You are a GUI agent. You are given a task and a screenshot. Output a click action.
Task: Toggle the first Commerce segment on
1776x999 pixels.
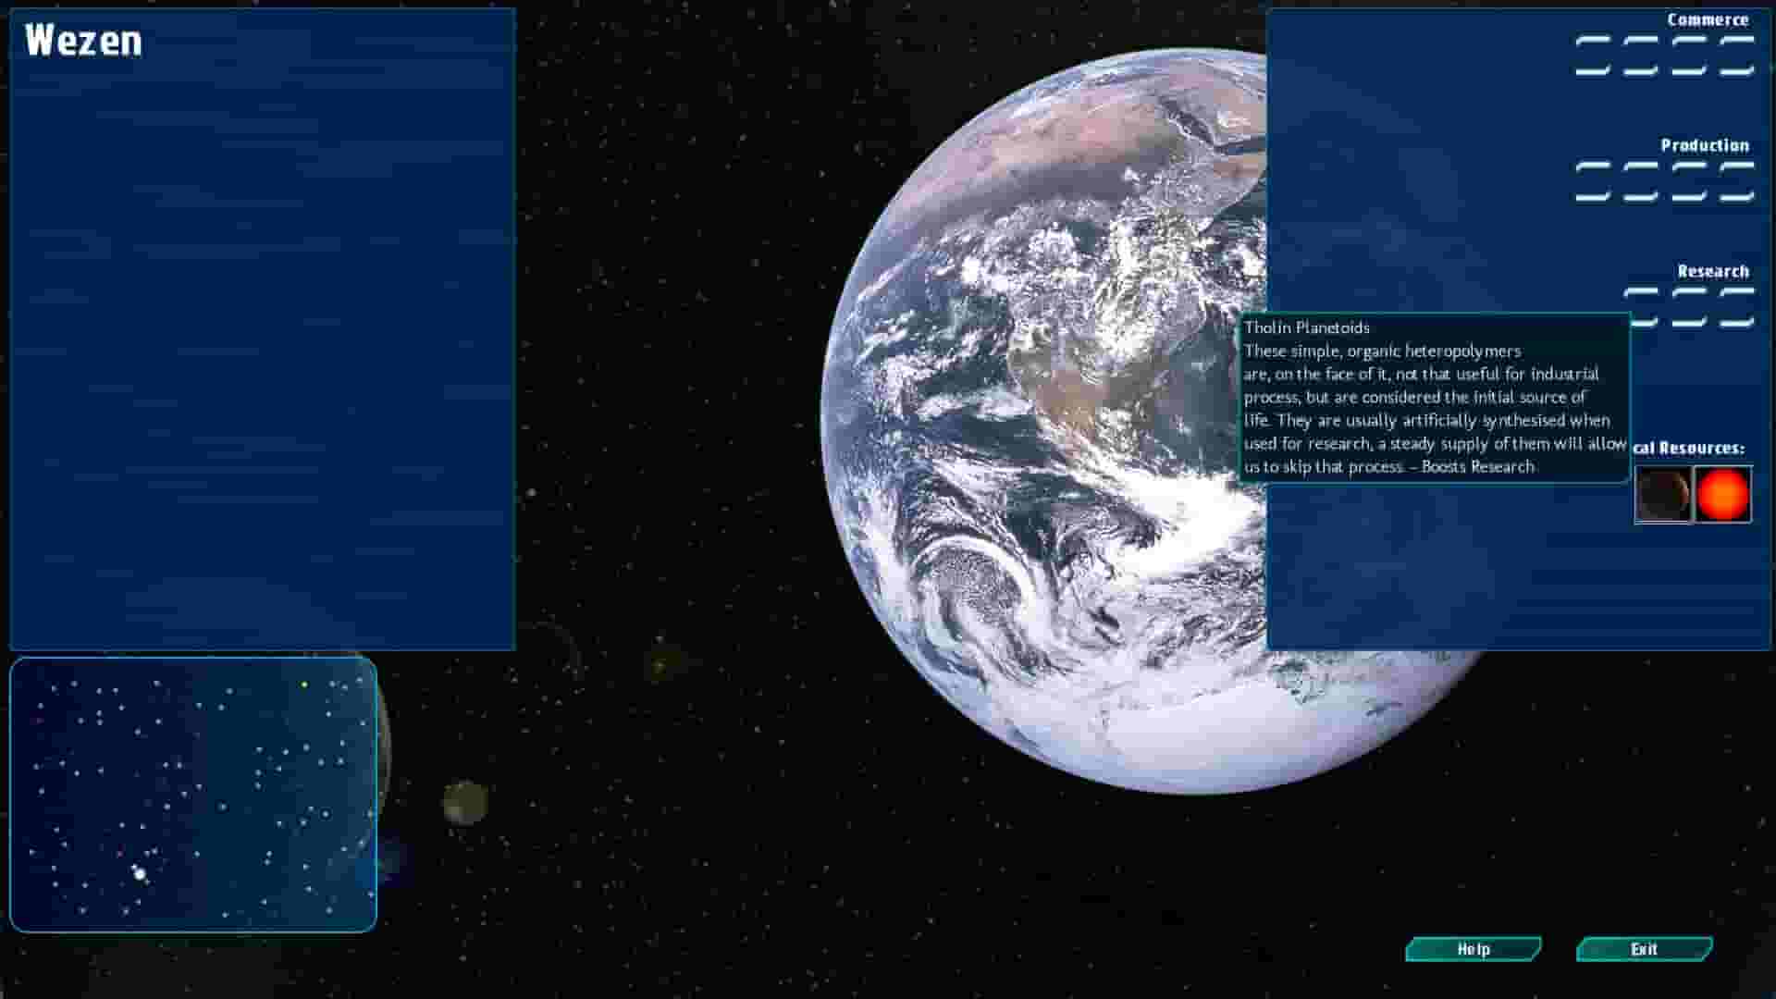(1591, 55)
